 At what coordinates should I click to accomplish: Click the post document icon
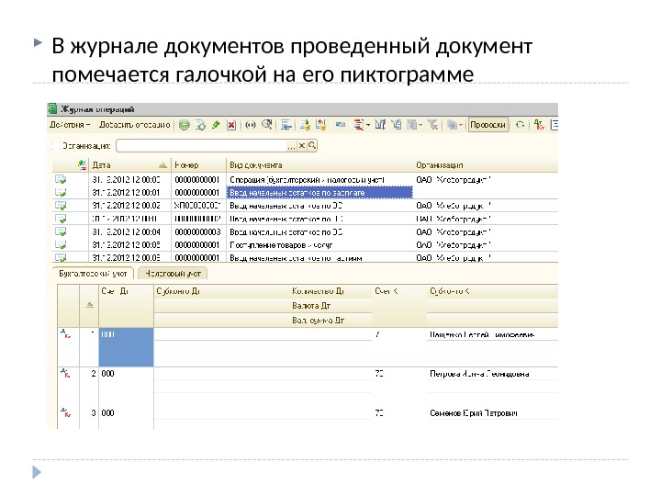(305, 125)
